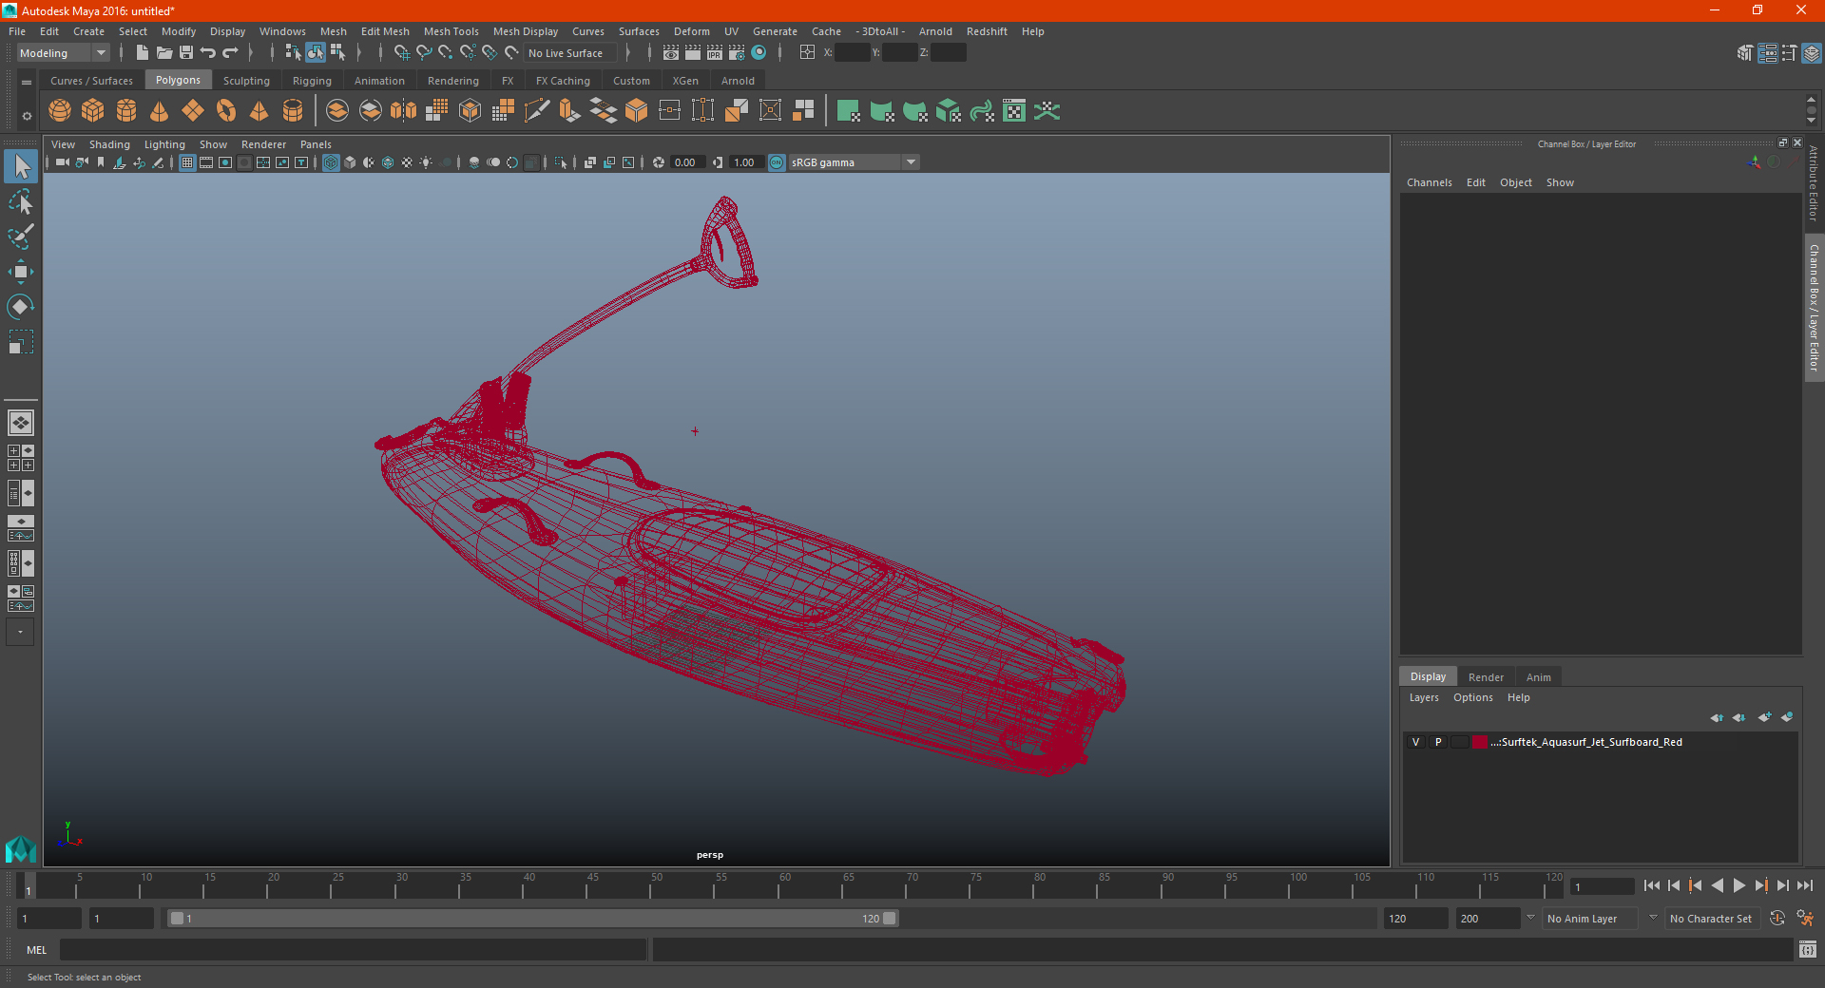Image resolution: width=1825 pixels, height=988 pixels.
Task: Choose the Scale tool in the toolbox
Action: pyautogui.click(x=21, y=342)
